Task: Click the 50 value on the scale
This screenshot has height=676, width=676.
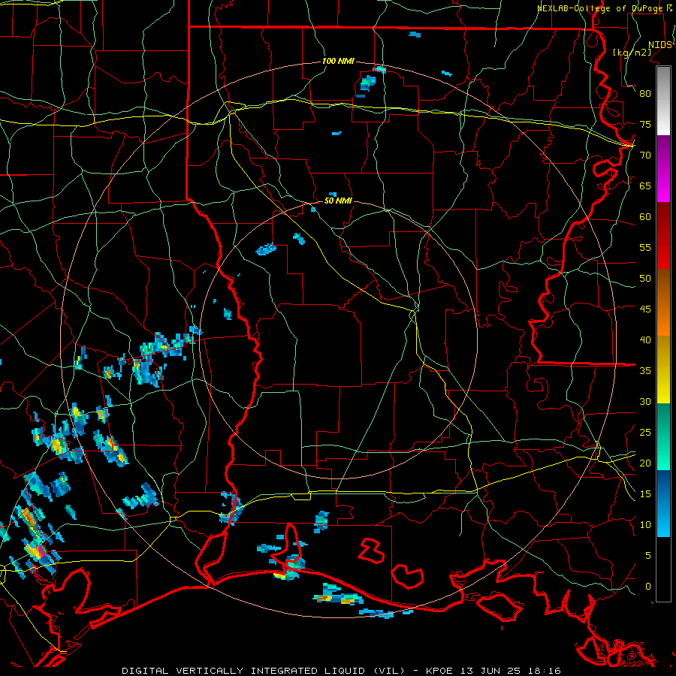Action: [x=645, y=279]
